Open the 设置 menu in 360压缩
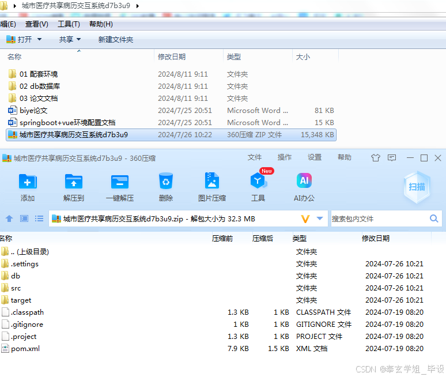 pyautogui.click(x=315, y=157)
